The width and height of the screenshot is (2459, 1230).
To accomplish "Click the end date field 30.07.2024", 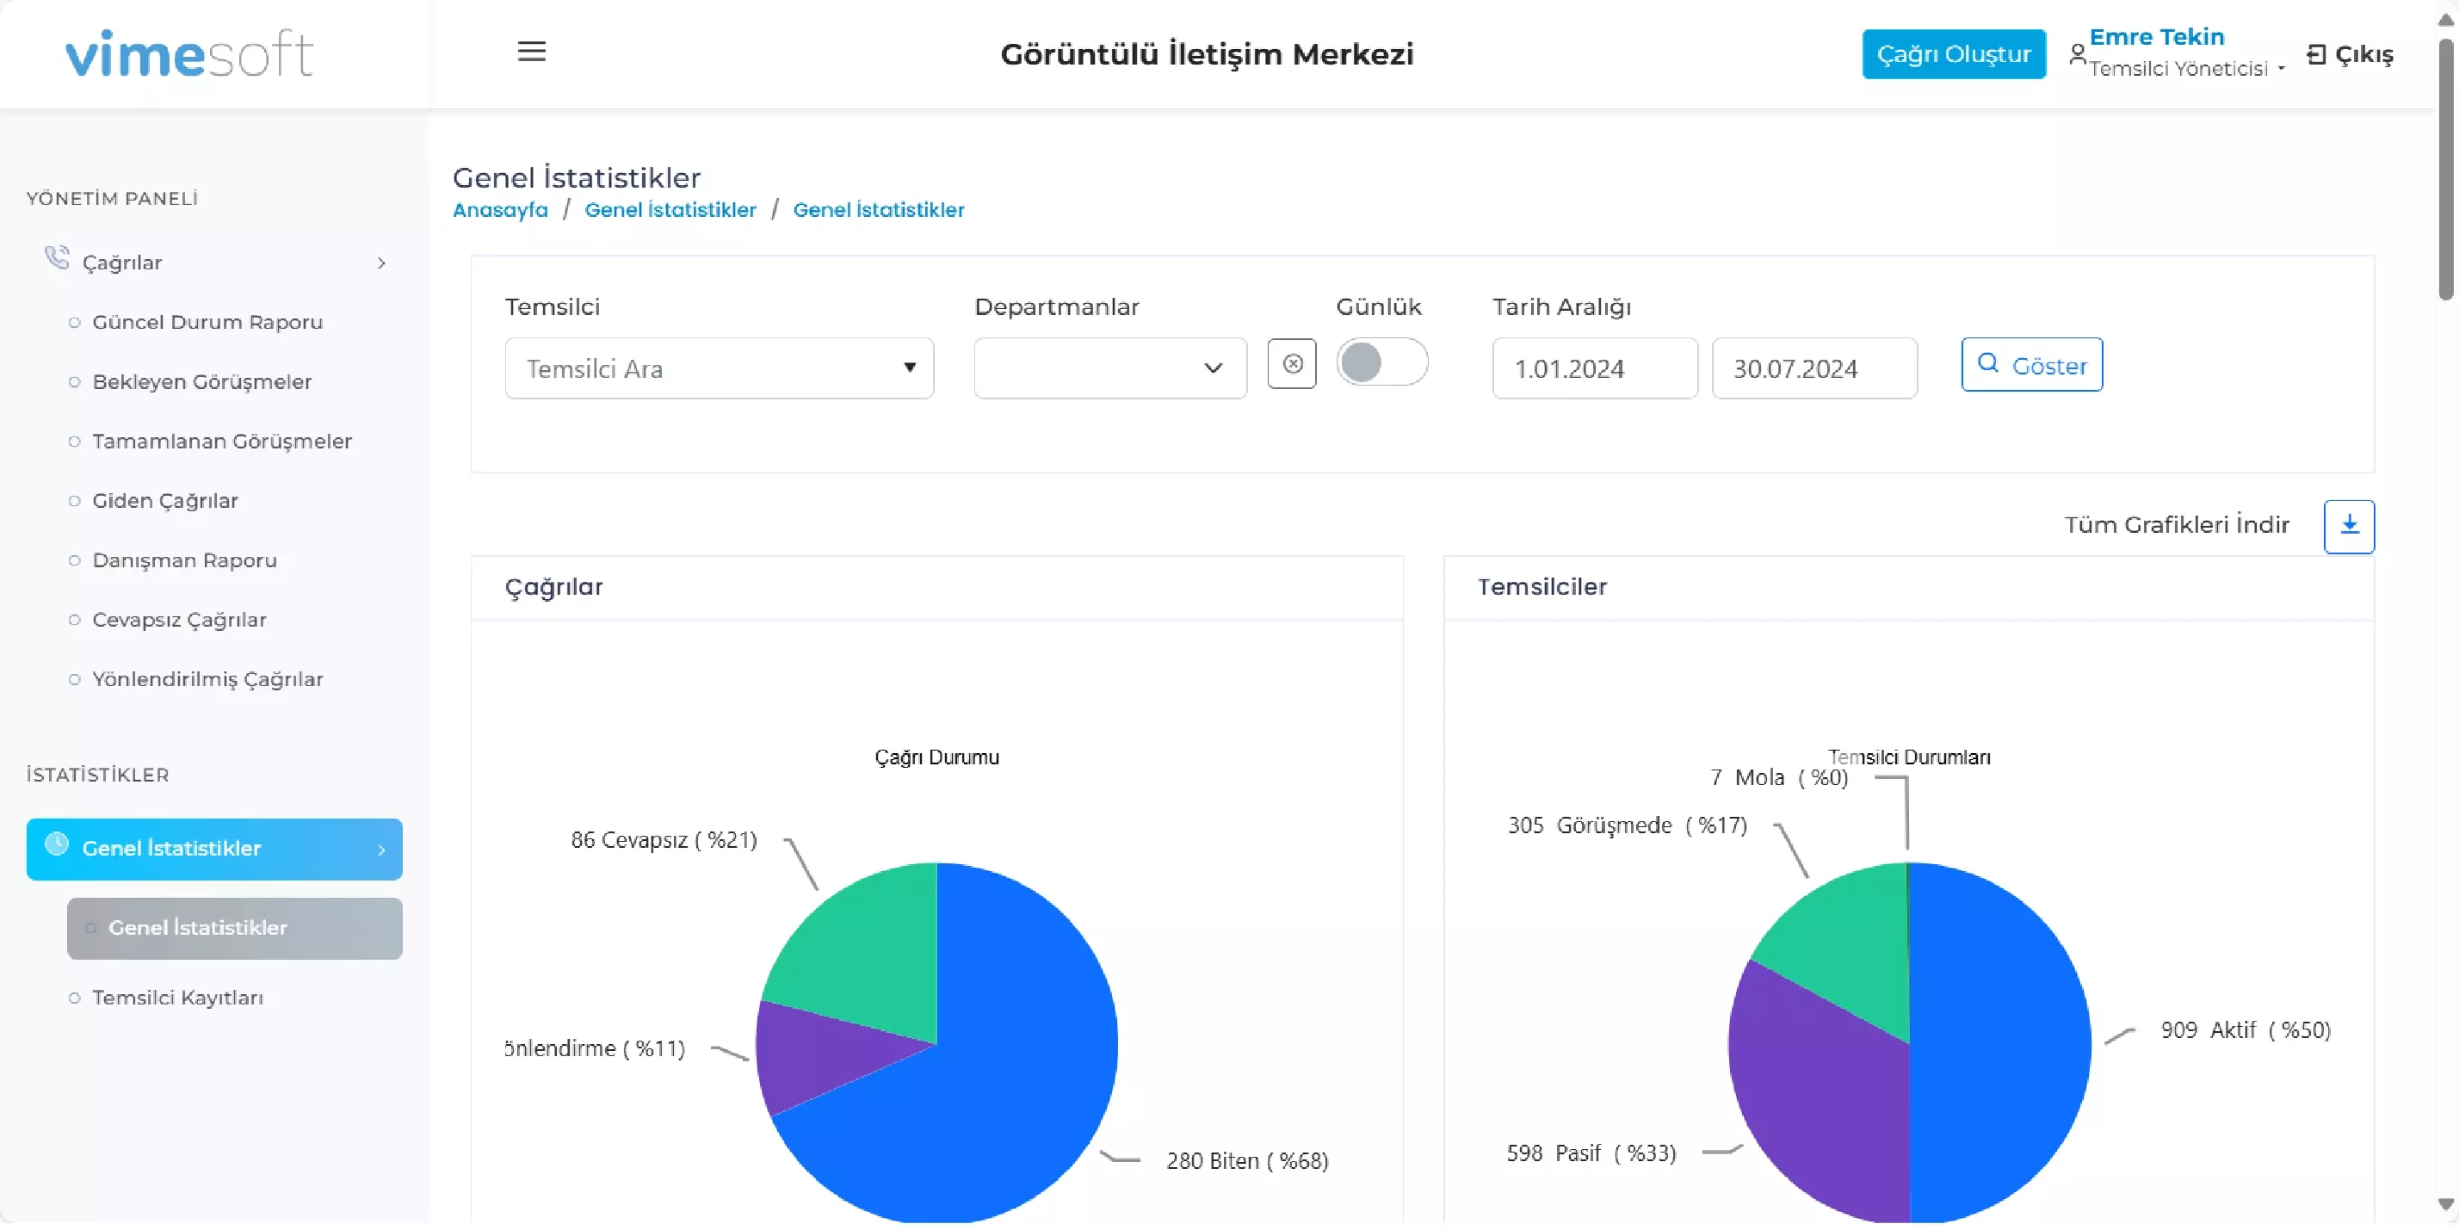I will coord(1813,368).
